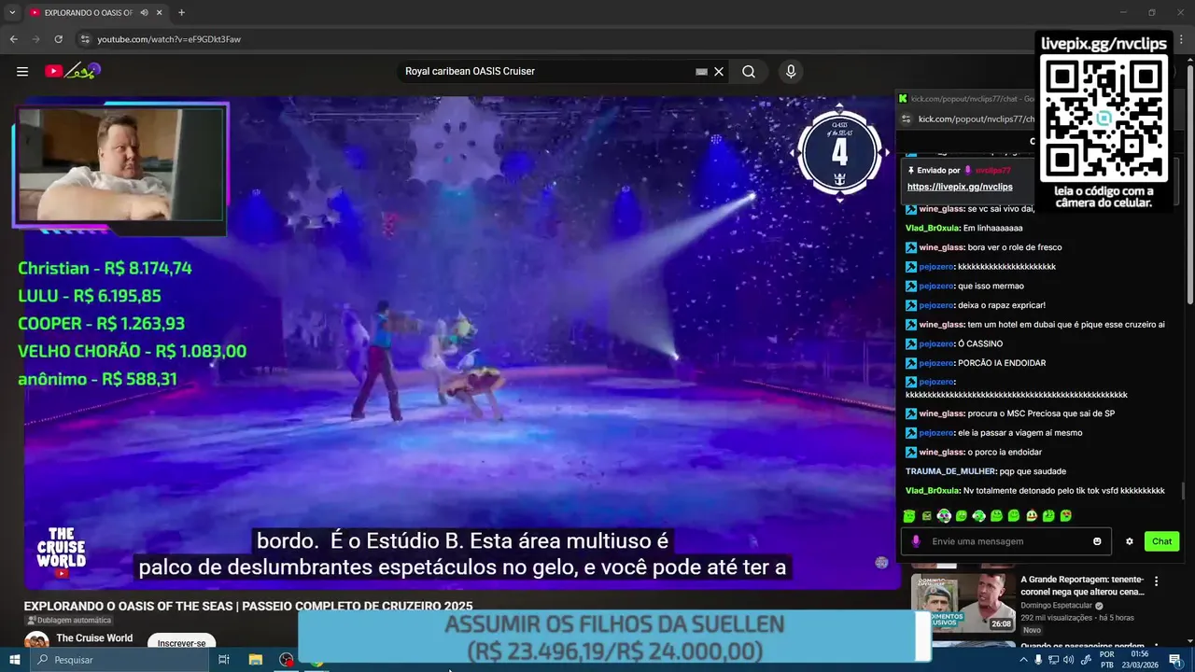Screen dimensions: 1195x672
Task: Clear the YouTube search query text
Action: click(x=719, y=72)
